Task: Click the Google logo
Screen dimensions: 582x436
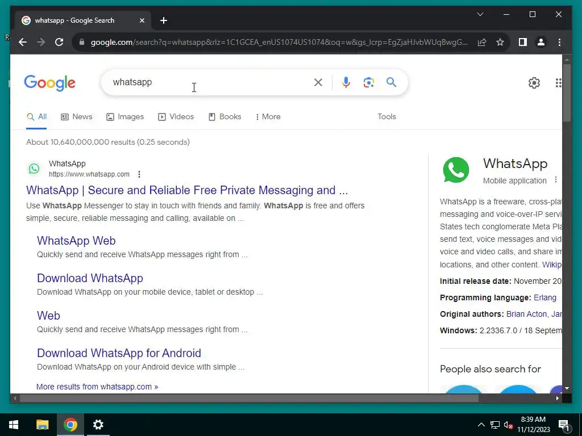Action: [50, 83]
